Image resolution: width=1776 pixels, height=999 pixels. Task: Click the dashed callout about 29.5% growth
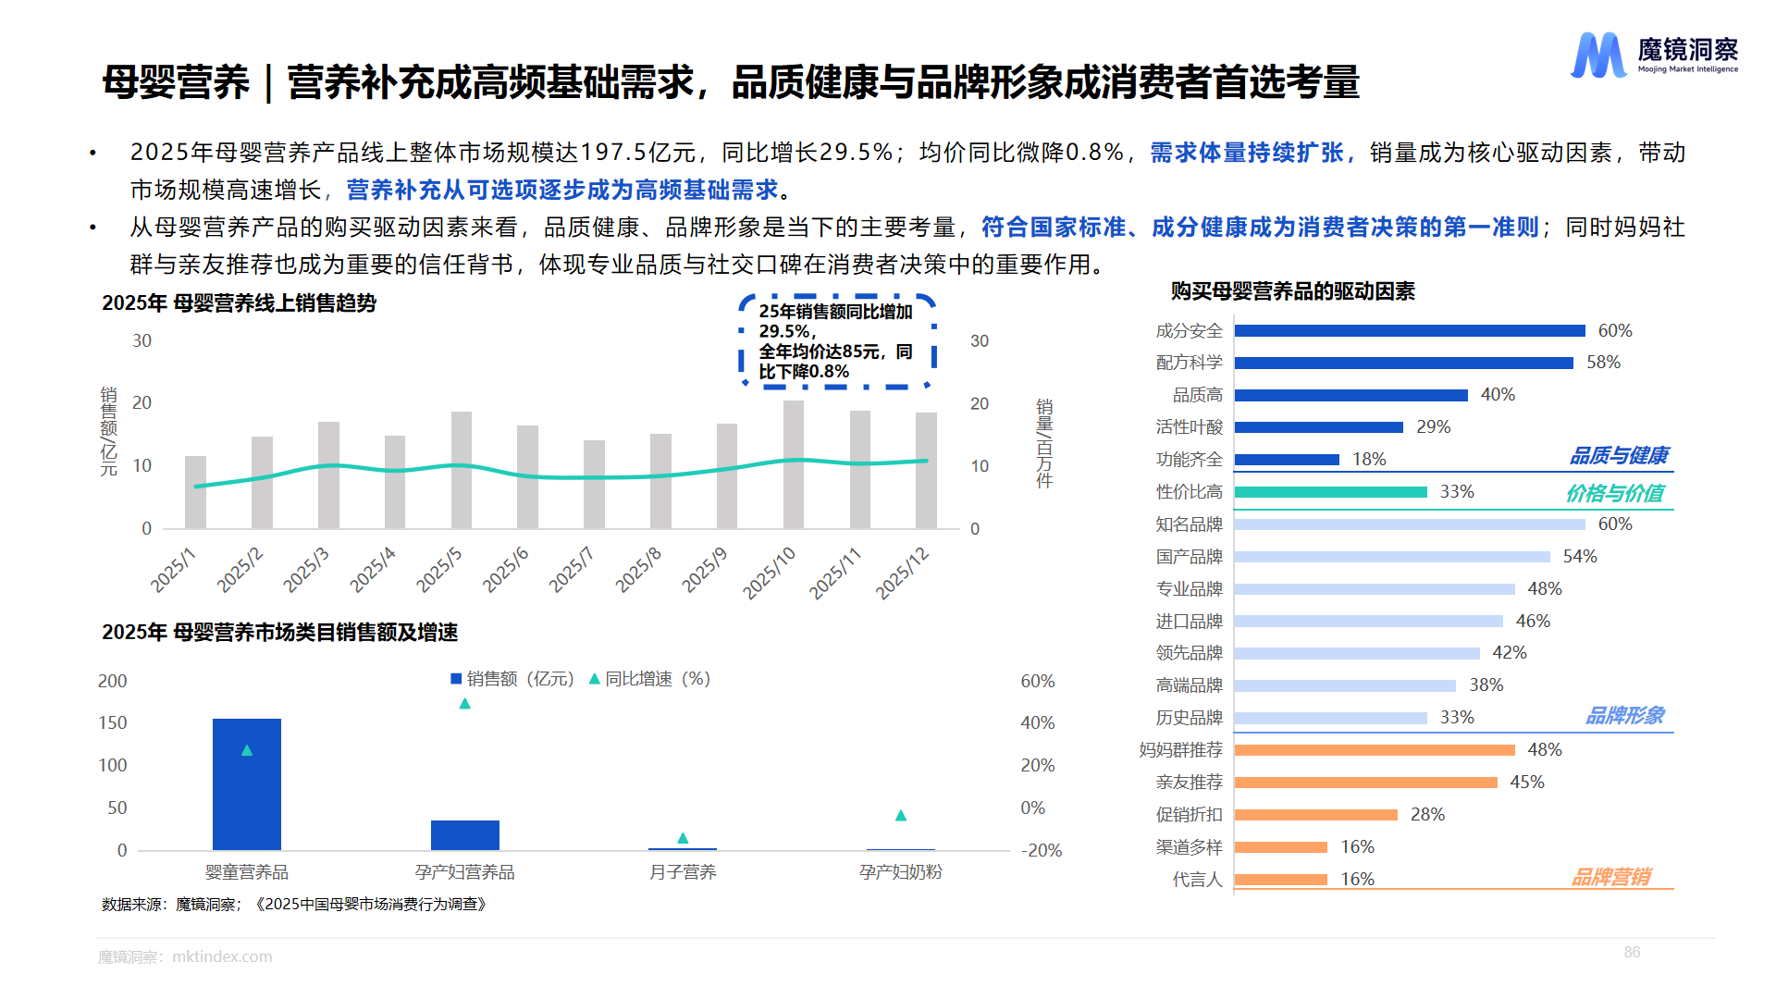837,341
